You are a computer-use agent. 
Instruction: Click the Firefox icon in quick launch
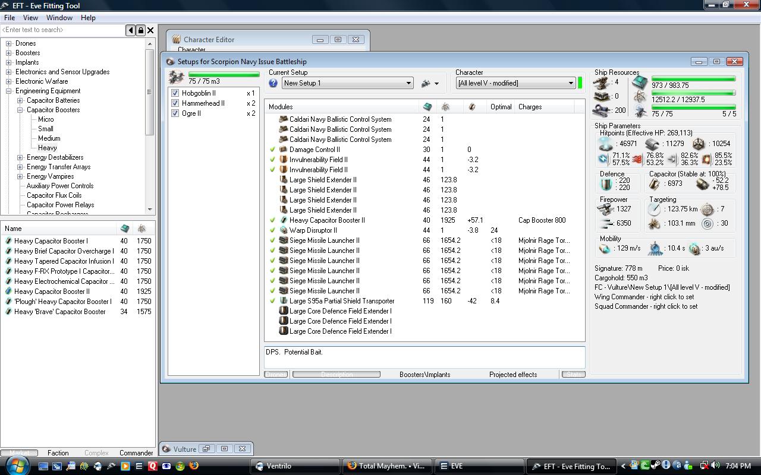coord(193,466)
